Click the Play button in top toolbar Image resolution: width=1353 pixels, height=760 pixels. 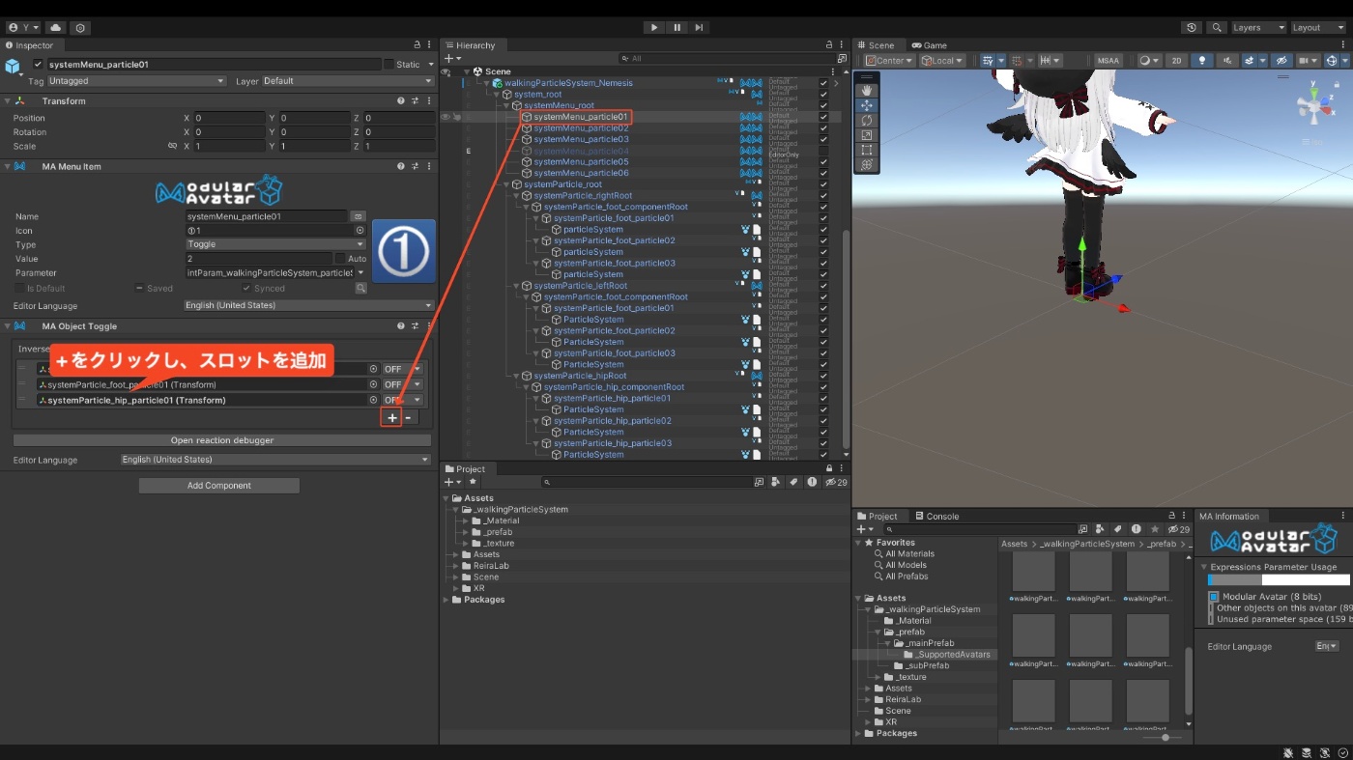point(654,27)
